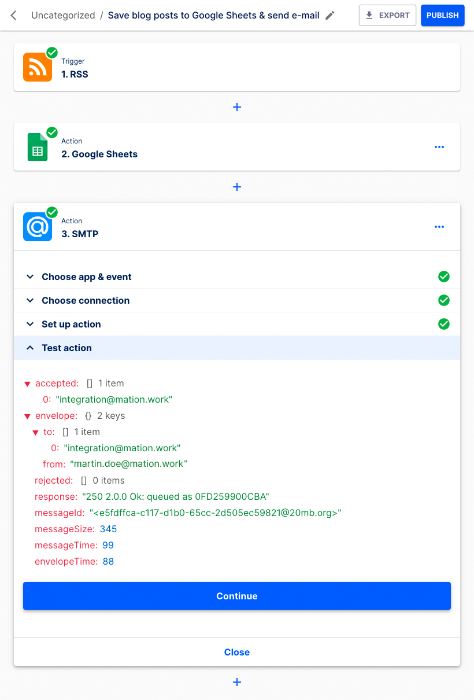Click the Continue button
Viewport: 474px width, 700px height.
237,595
